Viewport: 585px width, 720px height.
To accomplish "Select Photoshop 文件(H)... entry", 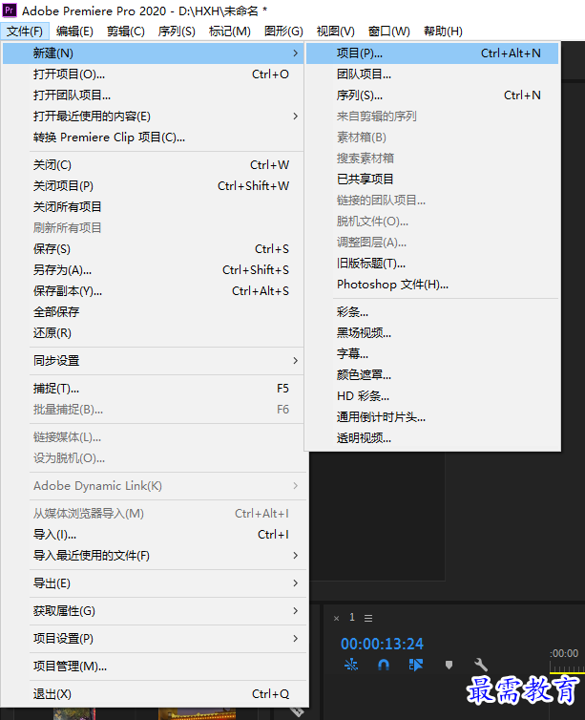I will point(432,285).
